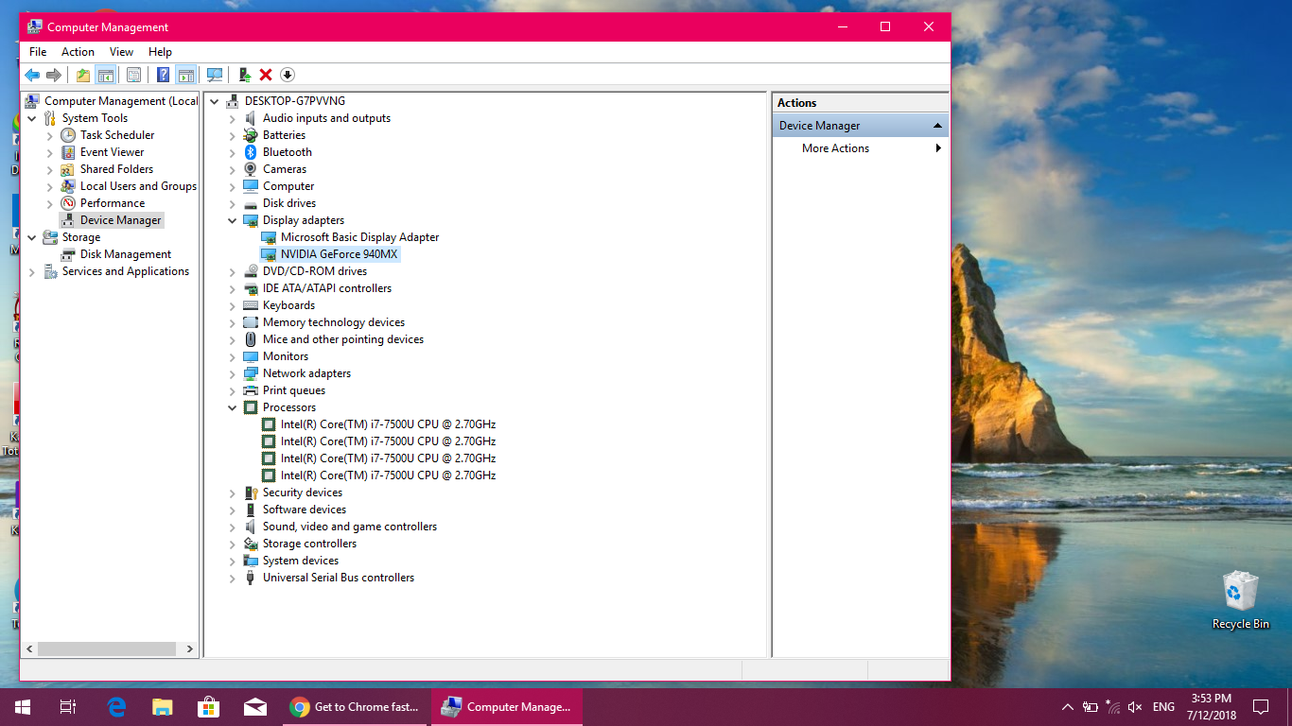
Task: Click the Print queues printer icon
Action: pyautogui.click(x=251, y=390)
